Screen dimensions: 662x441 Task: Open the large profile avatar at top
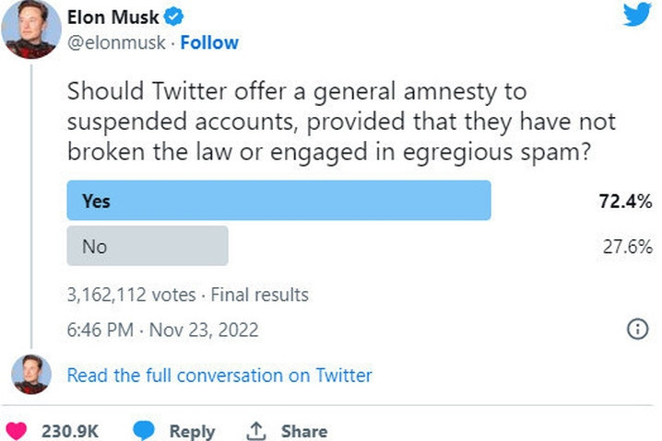(29, 29)
